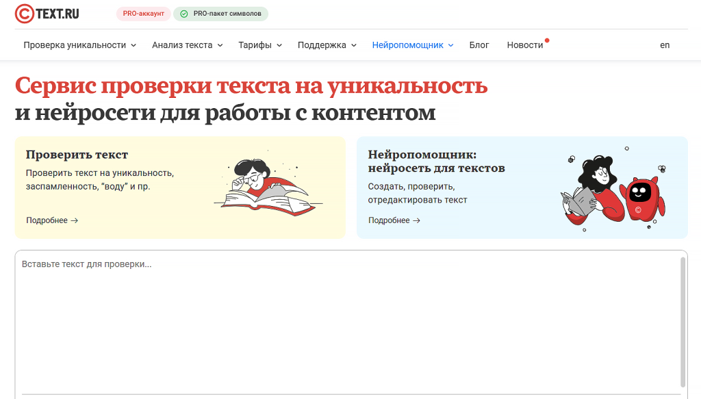Expand the Анализ текста menu
Screen dimensions: 701x399
click(x=181, y=44)
